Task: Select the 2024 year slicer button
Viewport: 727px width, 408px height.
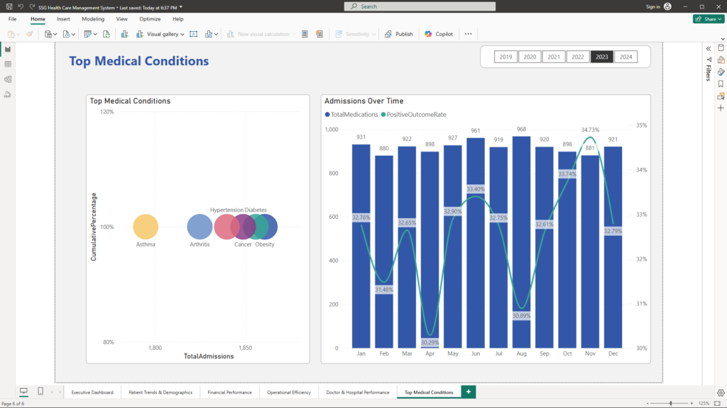Action: (x=625, y=57)
